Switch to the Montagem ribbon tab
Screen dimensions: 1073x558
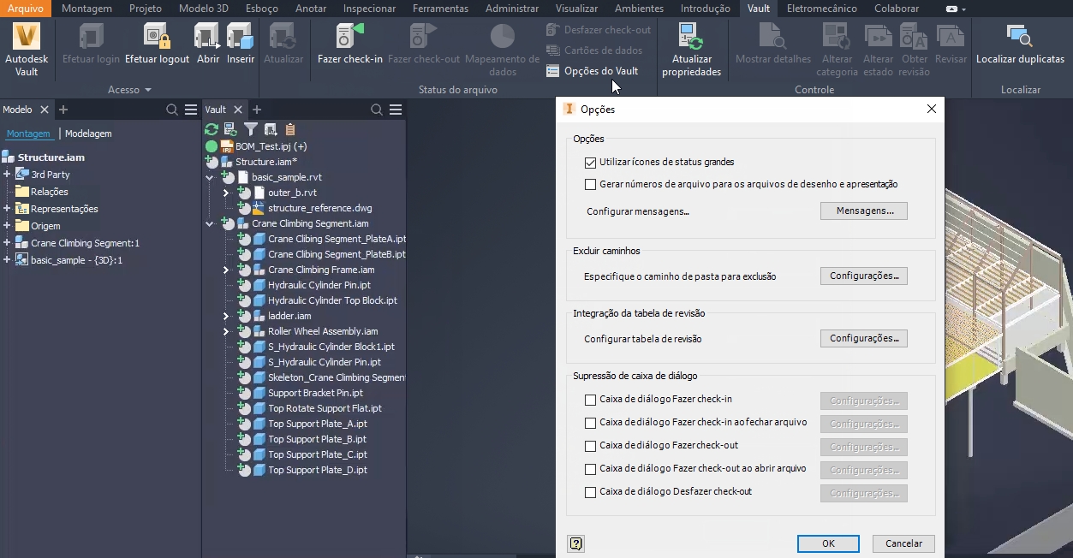[x=86, y=9]
